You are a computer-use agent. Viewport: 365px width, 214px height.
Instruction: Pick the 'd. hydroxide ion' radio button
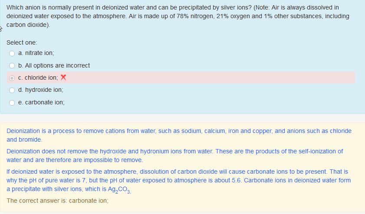(12, 91)
